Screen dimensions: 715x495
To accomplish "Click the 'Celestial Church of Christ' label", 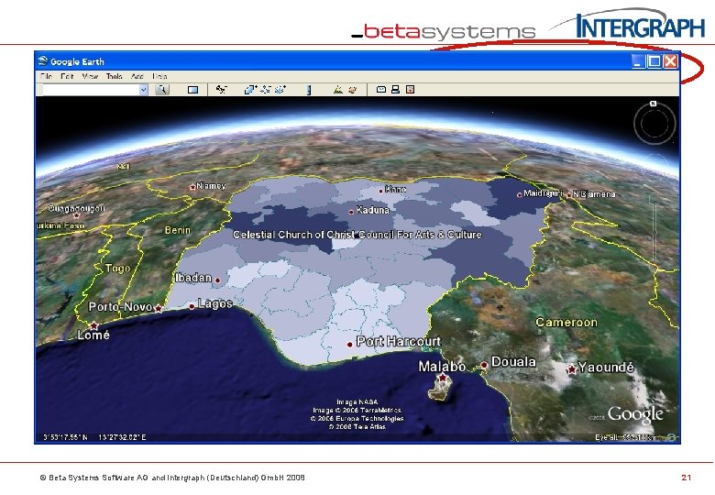I will pyautogui.click(x=294, y=235).
